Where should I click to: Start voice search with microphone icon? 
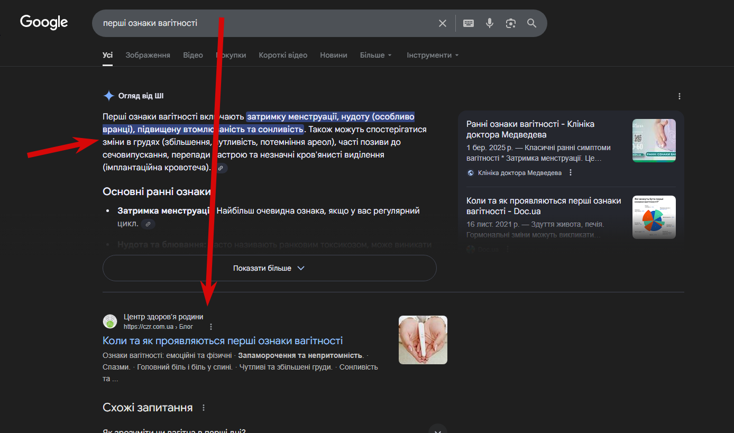[x=490, y=23]
